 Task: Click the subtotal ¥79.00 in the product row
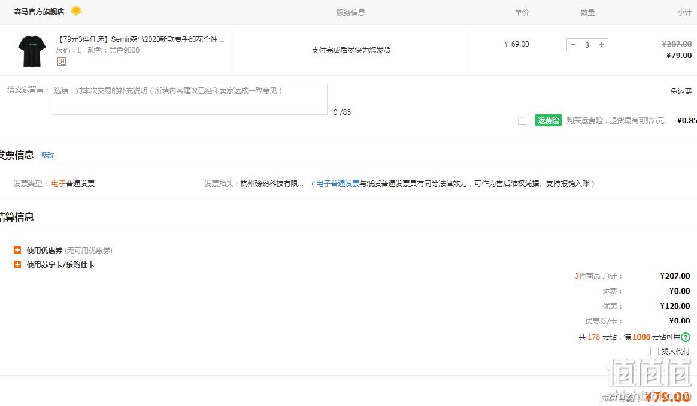679,56
